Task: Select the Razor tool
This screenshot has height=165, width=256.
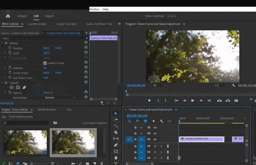Action: pyautogui.click(x=116, y=132)
